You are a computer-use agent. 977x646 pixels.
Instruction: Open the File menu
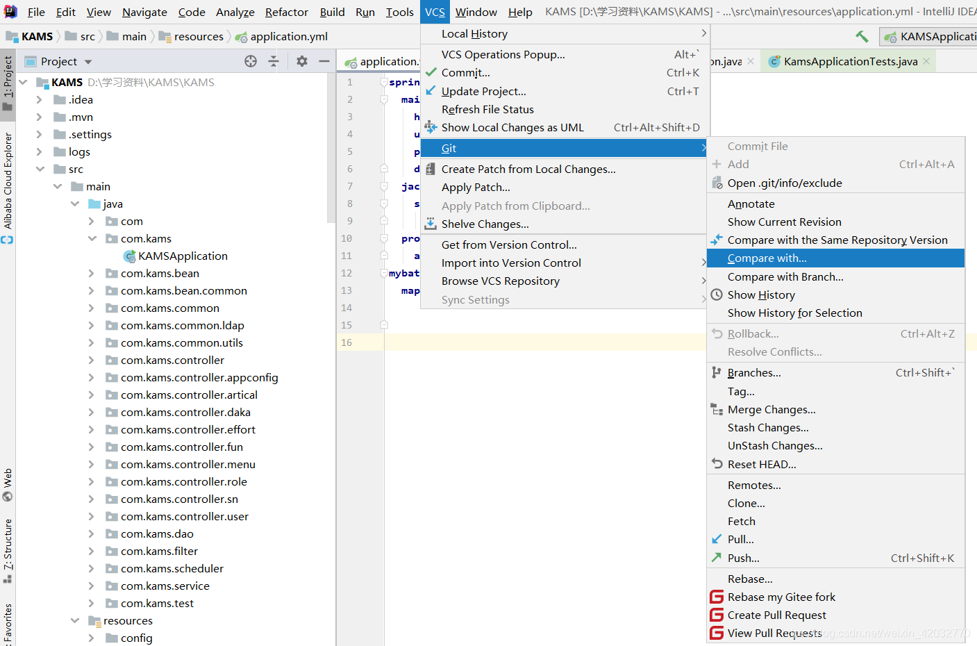point(36,12)
